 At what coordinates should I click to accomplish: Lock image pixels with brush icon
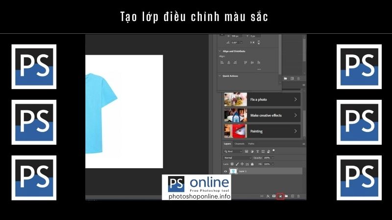coord(237,164)
